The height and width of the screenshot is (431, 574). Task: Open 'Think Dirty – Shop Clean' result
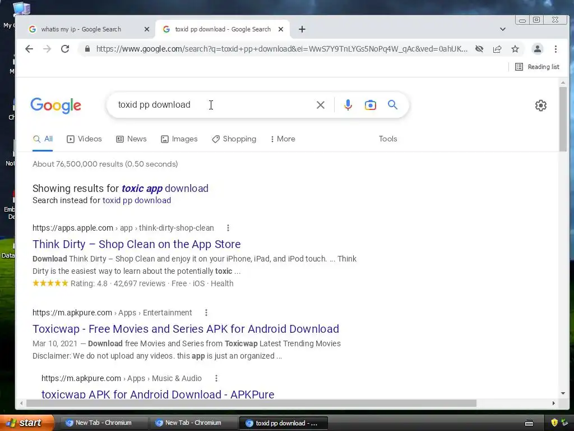click(137, 244)
